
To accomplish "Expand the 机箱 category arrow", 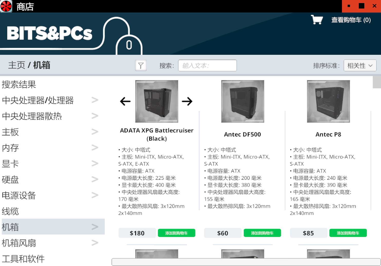I will (95, 227).
